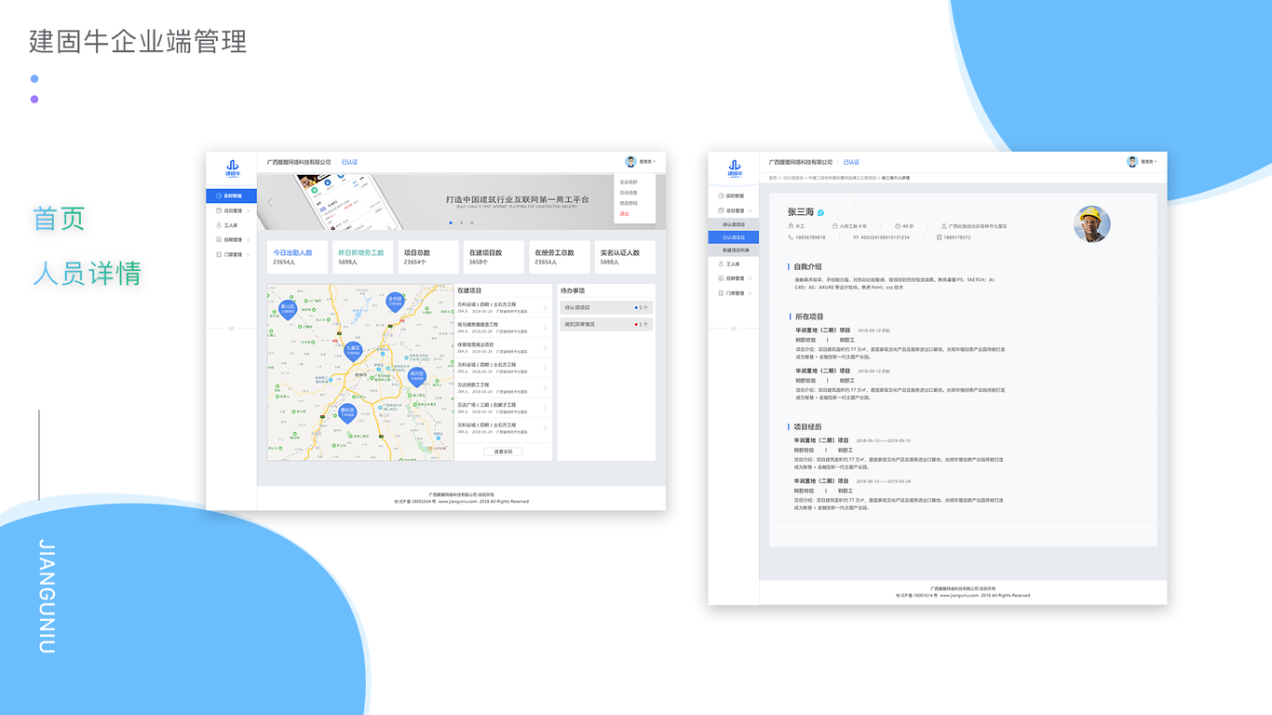Click the ID card icon beside 450324198910131234
This screenshot has height=715, width=1272.
(x=856, y=237)
